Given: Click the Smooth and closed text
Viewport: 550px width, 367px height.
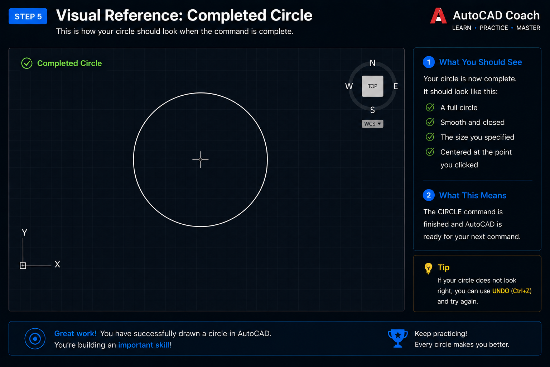Looking at the screenshot, I should (x=472, y=122).
